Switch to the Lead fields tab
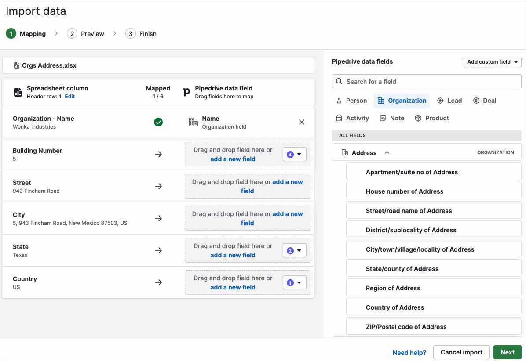The height and width of the screenshot is (361, 526). click(x=449, y=101)
